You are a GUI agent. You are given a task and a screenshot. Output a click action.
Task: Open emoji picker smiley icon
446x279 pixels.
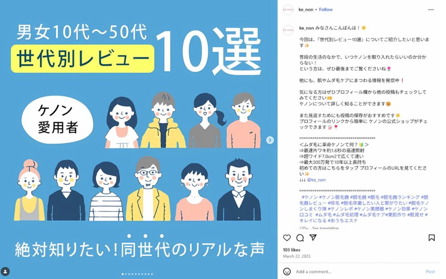pyautogui.click(x=287, y=271)
